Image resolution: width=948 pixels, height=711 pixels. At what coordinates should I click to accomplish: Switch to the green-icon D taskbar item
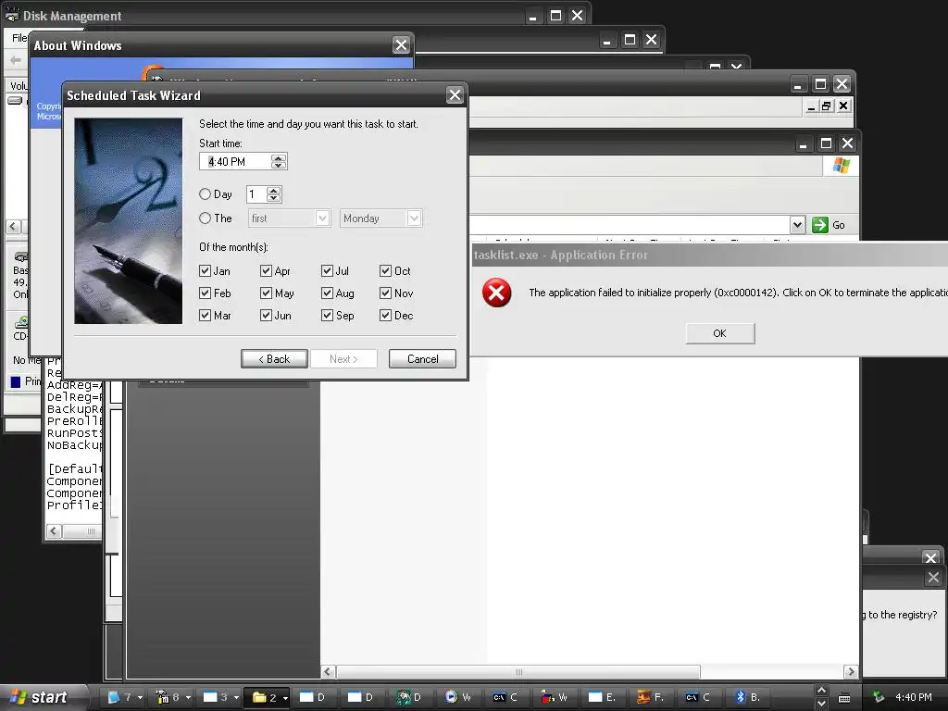[409, 697]
